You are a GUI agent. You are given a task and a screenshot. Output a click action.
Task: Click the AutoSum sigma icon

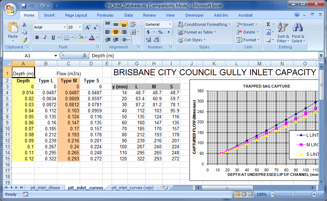(x=269, y=24)
